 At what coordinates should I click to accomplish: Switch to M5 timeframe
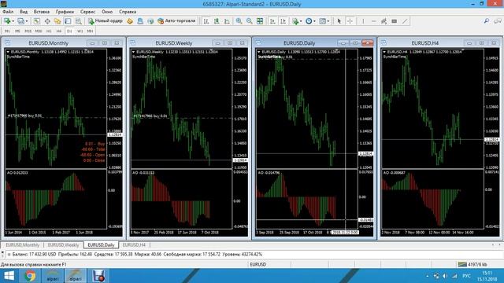coord(17,31)
